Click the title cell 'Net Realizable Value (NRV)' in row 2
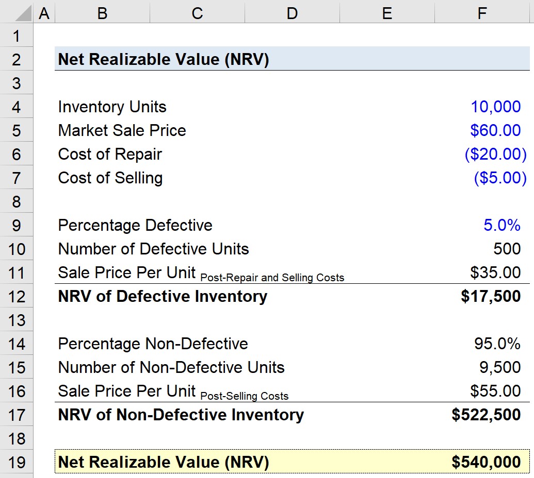The height and width of the screenshot is (478, 534). coord(164,59)
